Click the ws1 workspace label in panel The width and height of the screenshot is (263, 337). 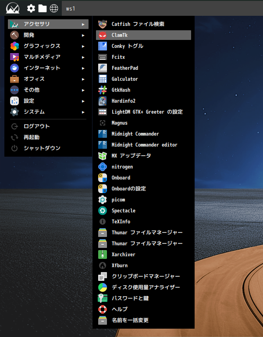click(71, 9)
